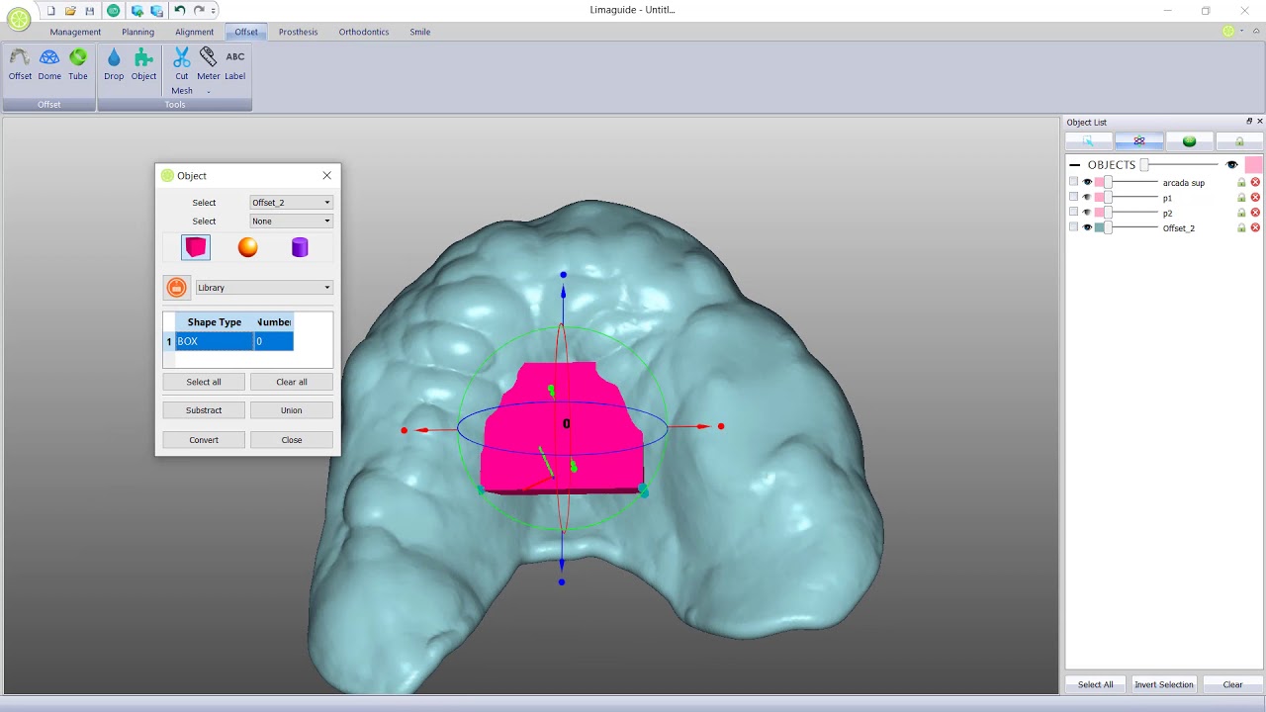1266x712 pixels.
Task: Open the first Select dropdown showing Offset_2
Action: click(x=291, y=203)
